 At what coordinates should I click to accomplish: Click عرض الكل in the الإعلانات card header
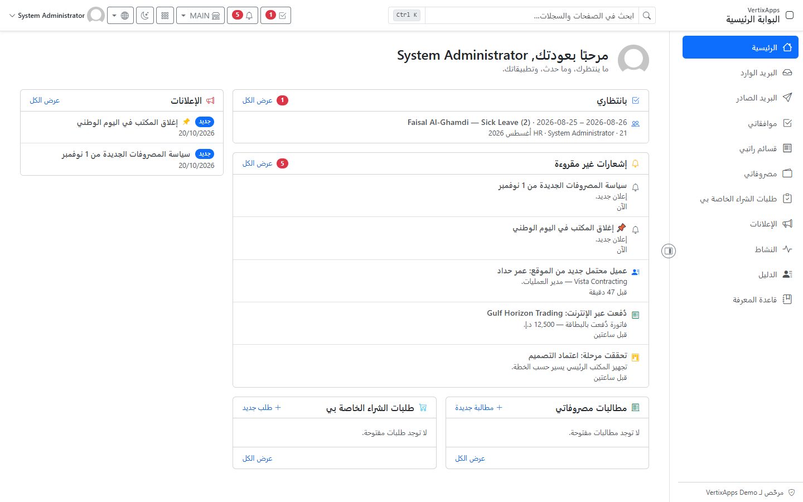tap(45, 100)
